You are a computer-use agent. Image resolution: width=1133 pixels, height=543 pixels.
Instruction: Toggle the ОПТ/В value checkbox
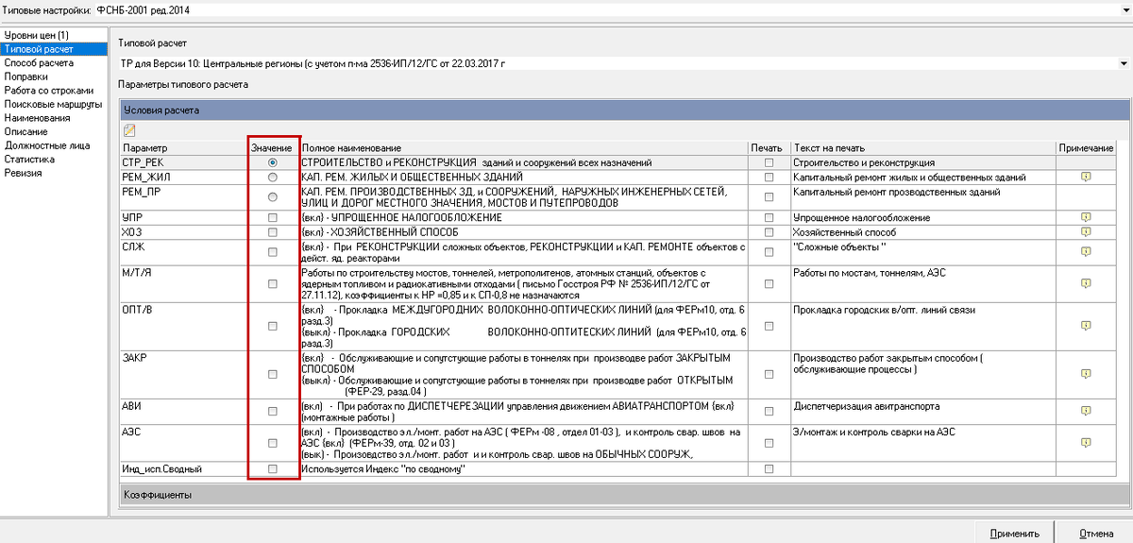(x=273, y=326)
